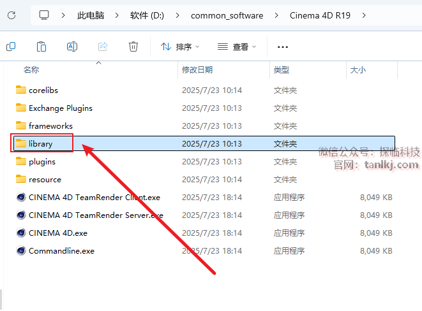Image resolution: width=422 pixels, height=311 pixels.
Task: Click Cinema 4D R19 breadcrumb
Action: coord(320,15)
